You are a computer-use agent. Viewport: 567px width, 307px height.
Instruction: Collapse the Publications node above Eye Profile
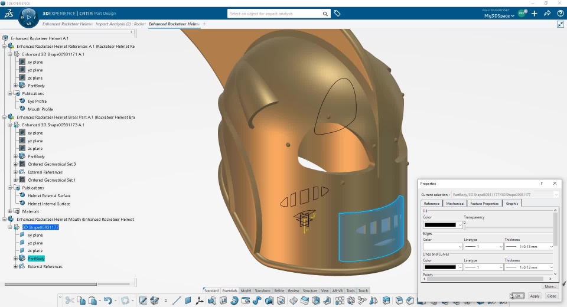coord(10,93)
